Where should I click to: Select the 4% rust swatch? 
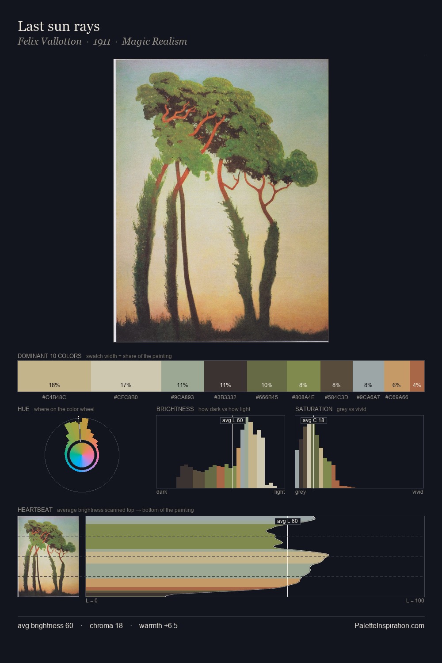click(417, 376)
